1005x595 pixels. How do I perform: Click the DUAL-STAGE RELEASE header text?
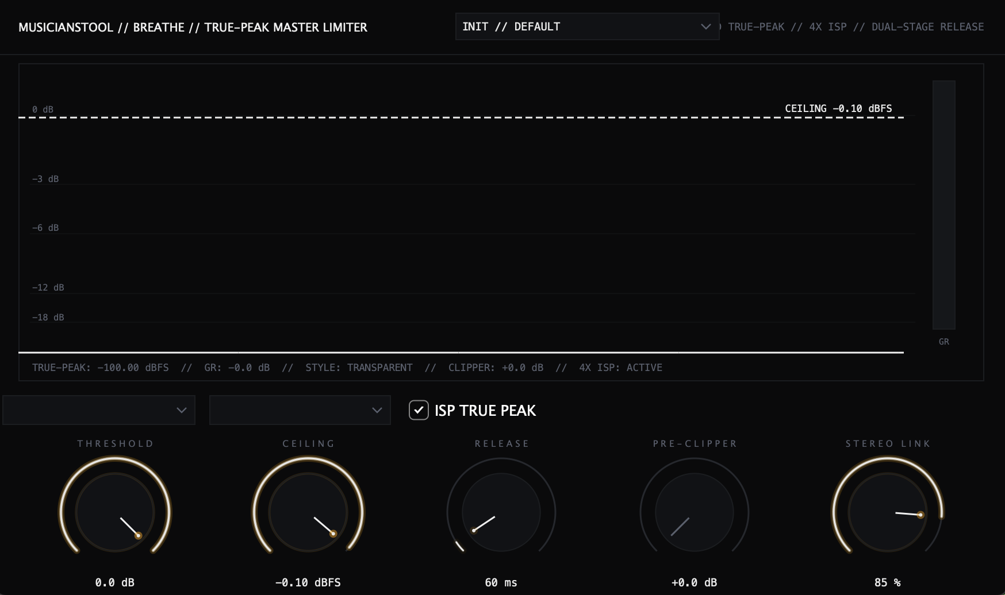point(927,27)
